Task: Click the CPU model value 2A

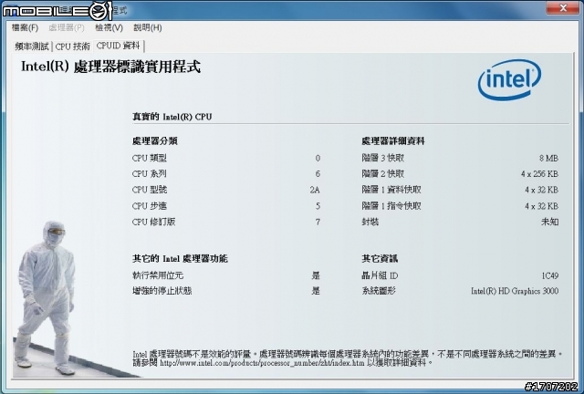Action: point(315,190)
